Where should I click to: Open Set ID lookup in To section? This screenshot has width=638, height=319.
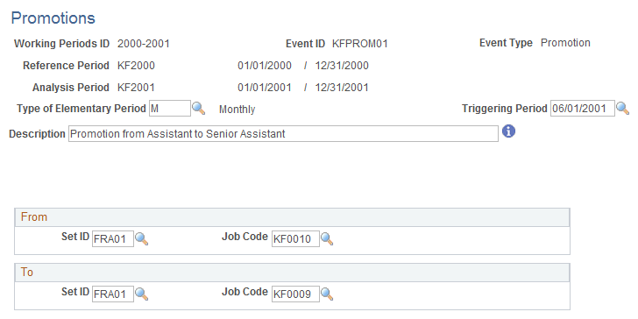(141, 294)
